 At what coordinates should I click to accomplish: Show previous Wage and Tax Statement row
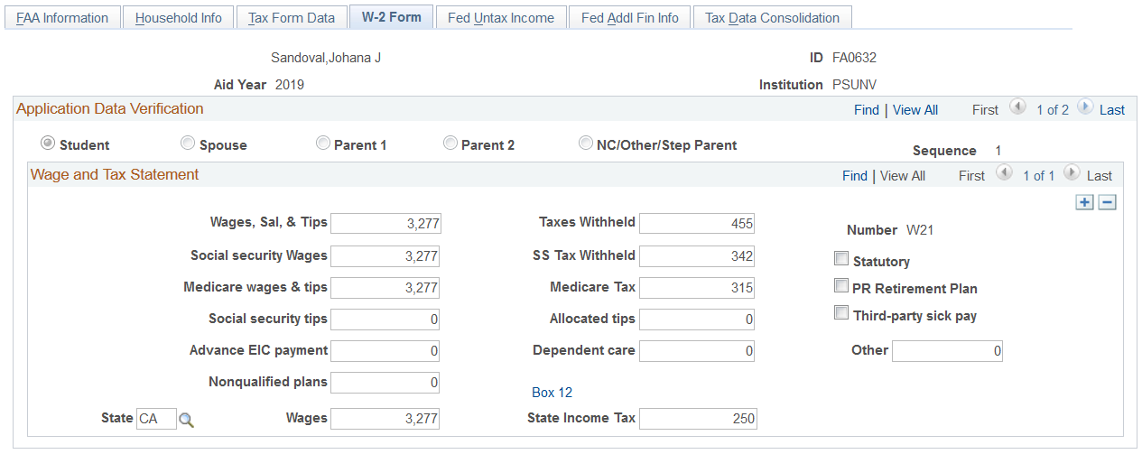[x=1005, y=174]
